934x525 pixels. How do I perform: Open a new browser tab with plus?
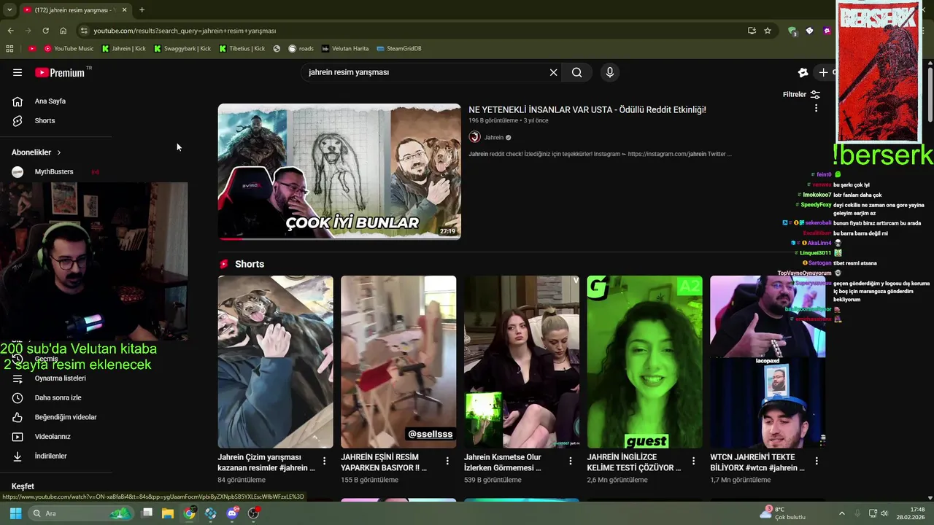pyautogui.click(x=142, y=9)
